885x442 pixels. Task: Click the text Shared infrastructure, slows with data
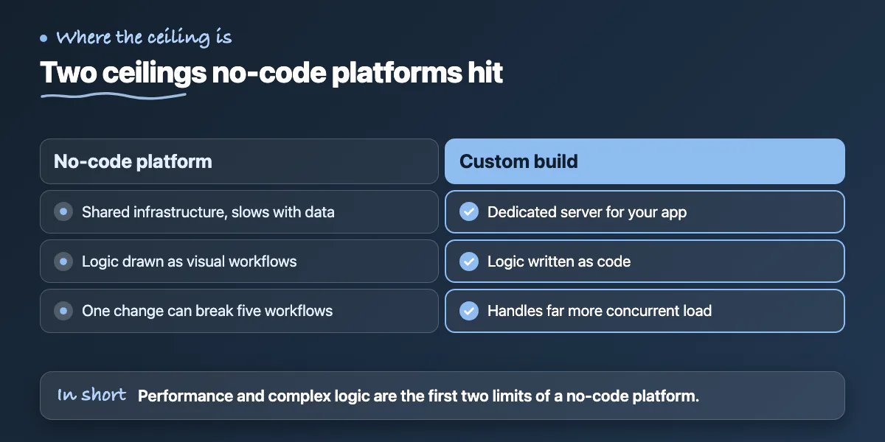[x=208, y=212]
